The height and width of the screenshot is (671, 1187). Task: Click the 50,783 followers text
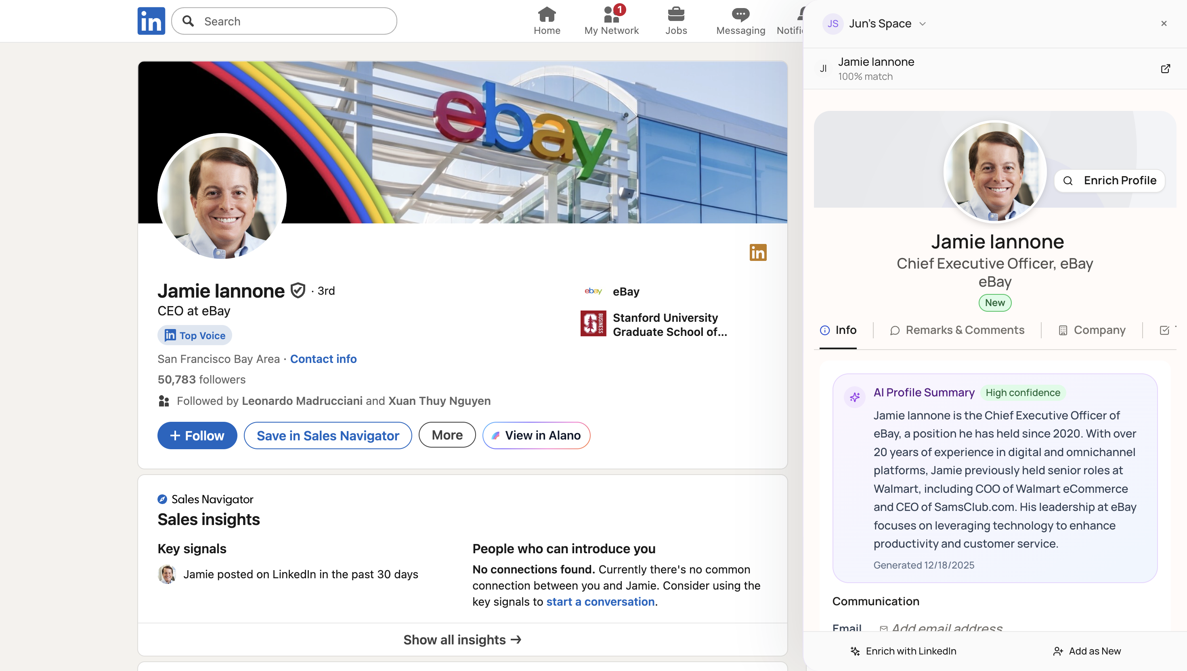pyautogui.click(x=201, y=380)
